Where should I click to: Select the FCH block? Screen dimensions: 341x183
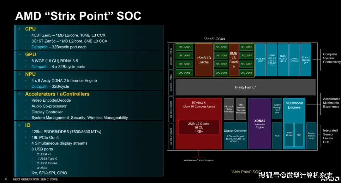(277, 135)
